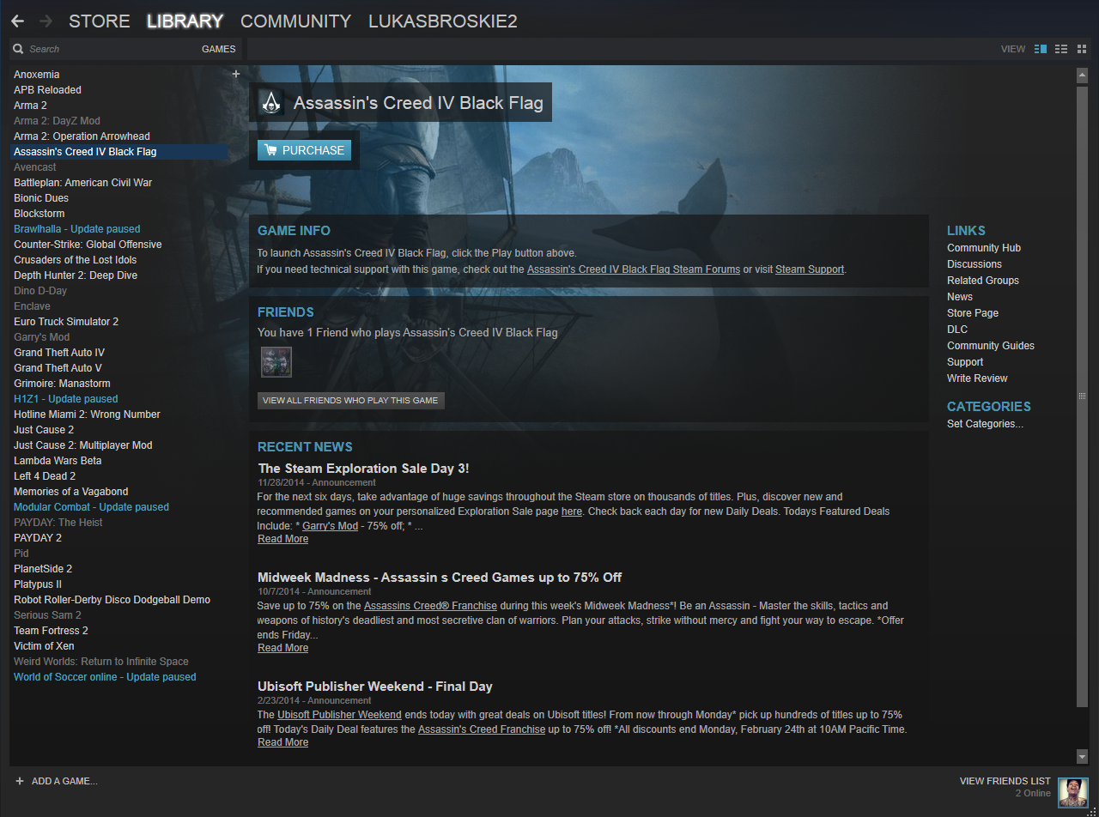
Task: Open the GAMES filter dropdown
Action: [218, 49]
